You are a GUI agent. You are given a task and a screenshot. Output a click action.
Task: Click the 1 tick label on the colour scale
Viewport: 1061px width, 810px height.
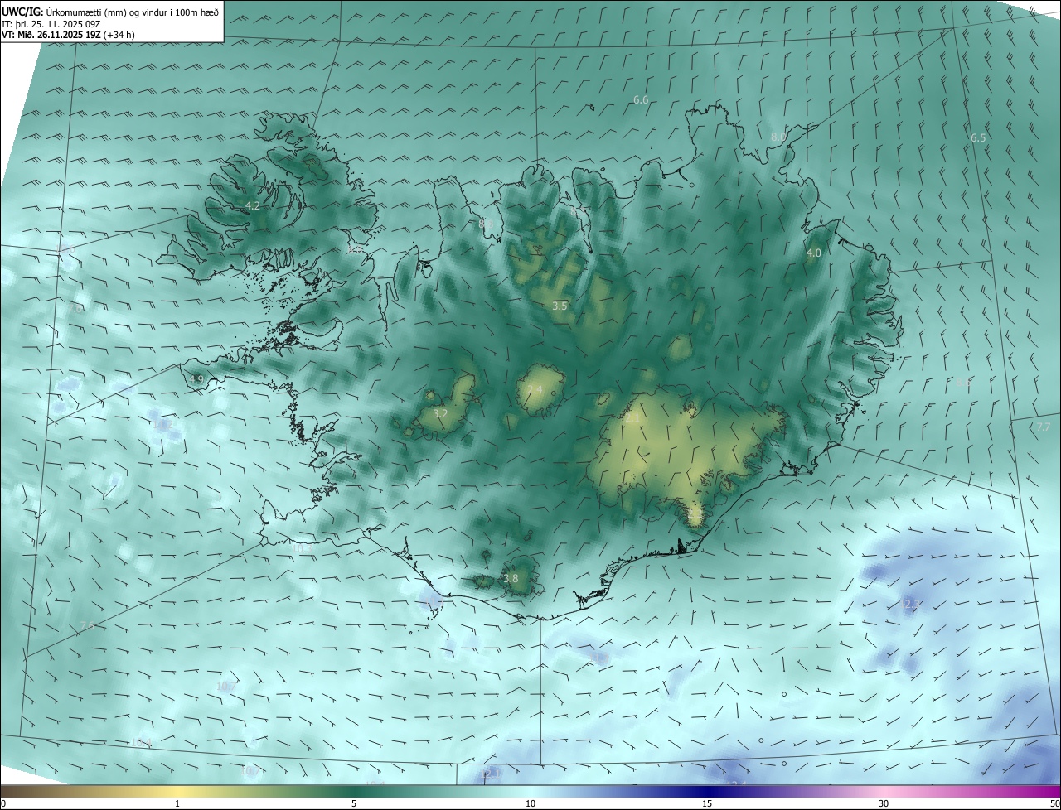[x=177, y=803]
